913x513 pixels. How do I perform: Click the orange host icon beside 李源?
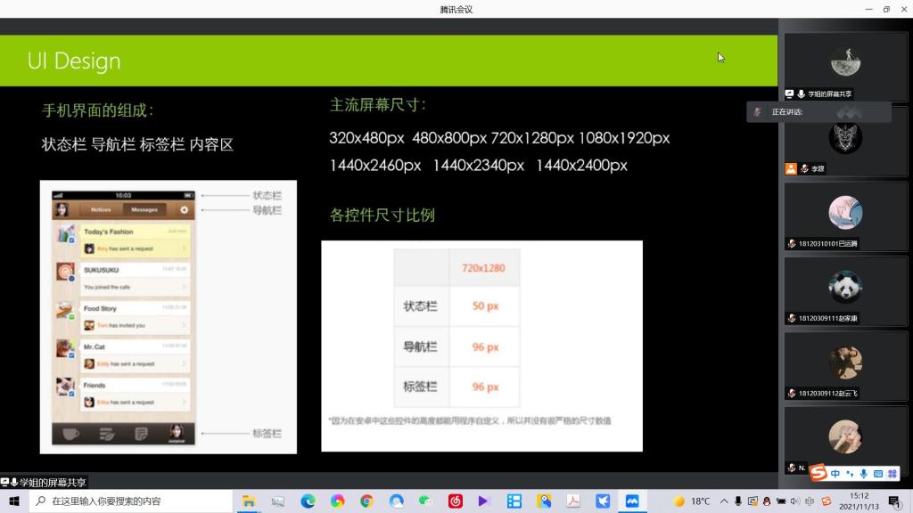tap(791, 168)
